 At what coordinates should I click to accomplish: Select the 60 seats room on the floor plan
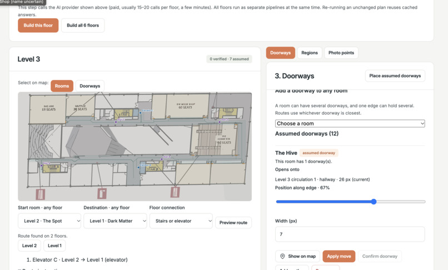(x=188, y=106)
